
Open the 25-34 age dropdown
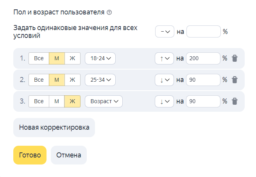[100, 80]
